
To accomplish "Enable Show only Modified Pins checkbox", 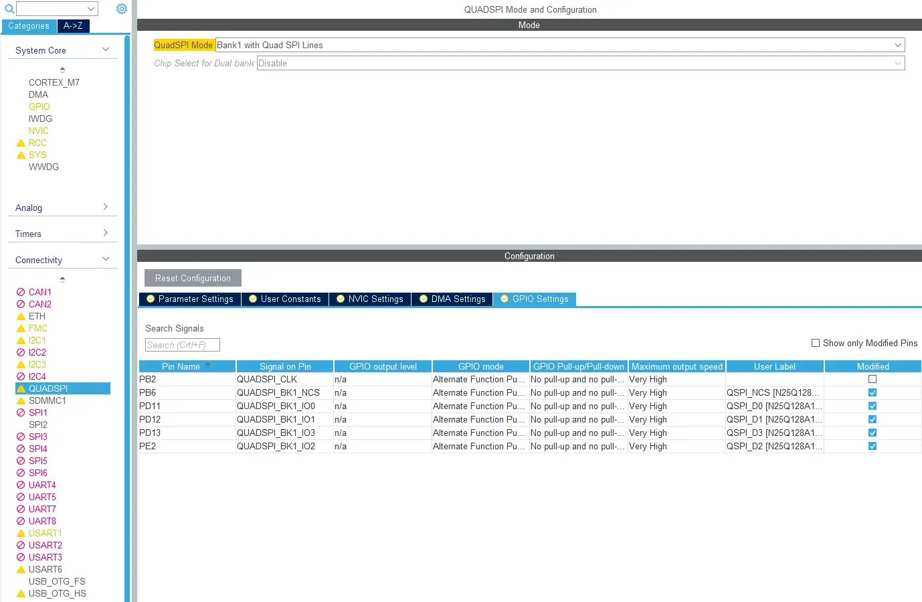I will (816, 343).
